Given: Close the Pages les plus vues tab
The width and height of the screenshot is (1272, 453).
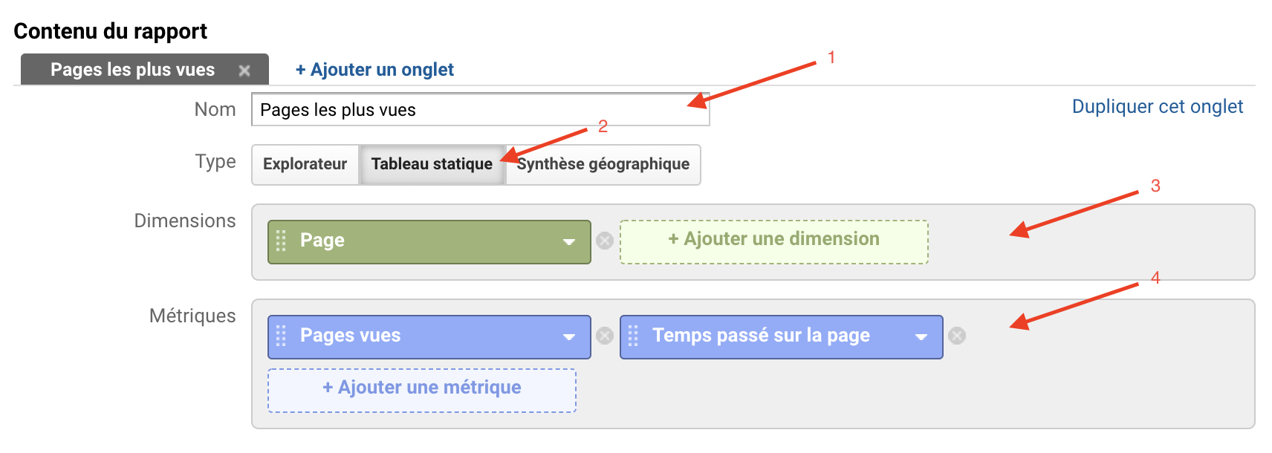Looking at the screenshot, I should coord(244,71).
